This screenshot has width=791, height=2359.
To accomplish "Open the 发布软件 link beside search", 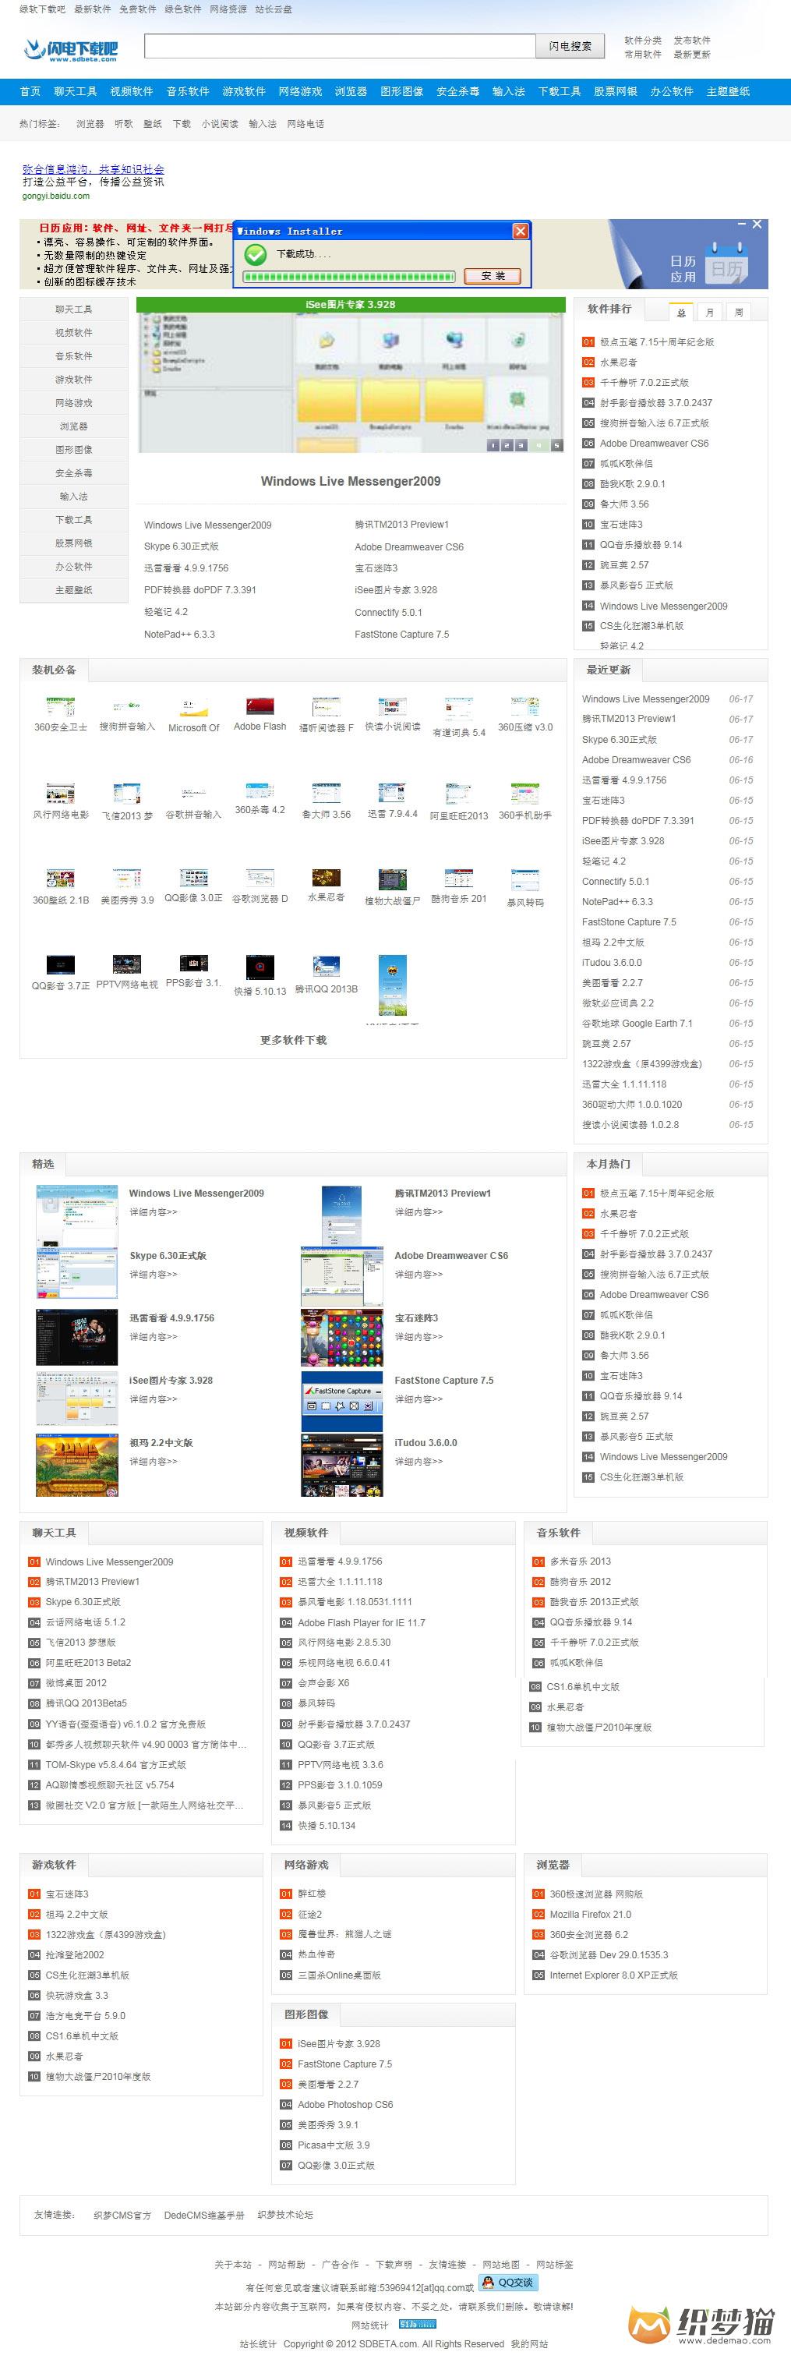I will click(692, 41).
